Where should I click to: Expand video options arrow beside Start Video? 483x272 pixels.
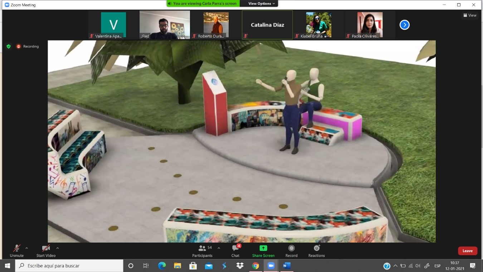click(58, 248)
